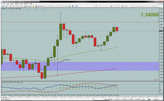The image size is (164, 101).
Task: Restore down the chart window
Action: pyautogui.click(x=160, y=4)
